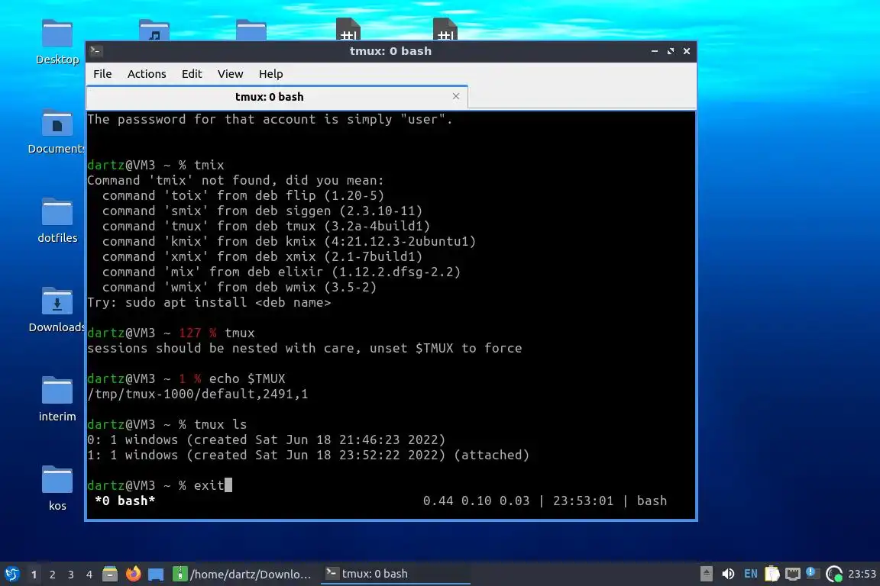The width and height of the screenshot is (880, 586).
Task: Open the update notifier tray icon
Action: tap(834, 574)
